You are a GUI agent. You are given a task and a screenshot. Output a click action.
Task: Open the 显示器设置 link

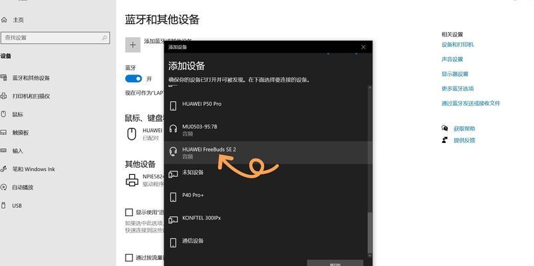pos(455,74)
